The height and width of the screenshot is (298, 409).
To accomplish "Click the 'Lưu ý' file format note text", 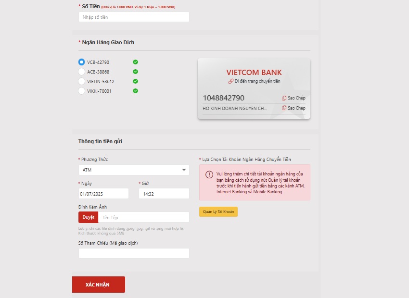I will pyautogui.click(x=131, y=231).
